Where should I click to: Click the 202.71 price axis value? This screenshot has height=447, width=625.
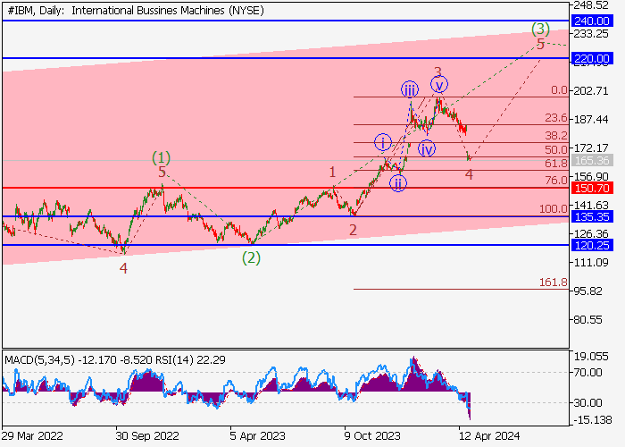(x=591, y=91)
